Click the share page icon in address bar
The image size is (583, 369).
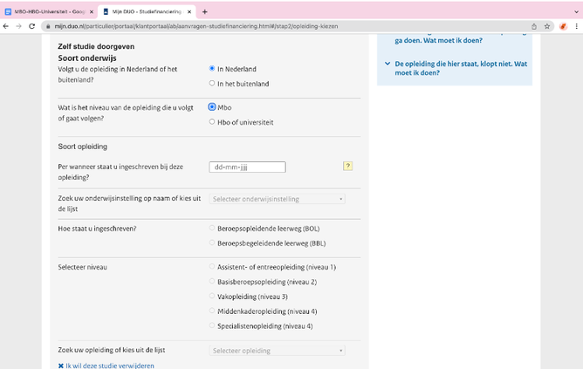(x=533, y=26)
